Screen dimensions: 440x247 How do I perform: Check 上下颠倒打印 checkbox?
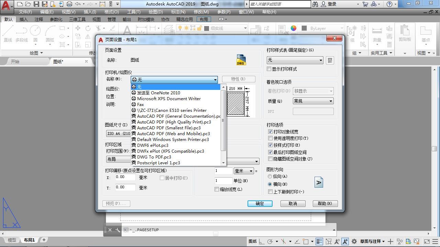coord(270,192)
